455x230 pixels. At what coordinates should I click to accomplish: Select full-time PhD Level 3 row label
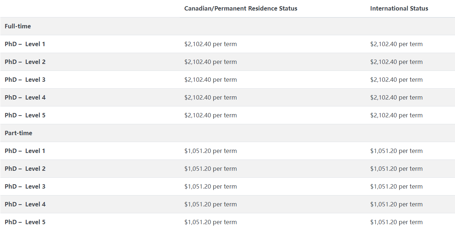[25, 80]
